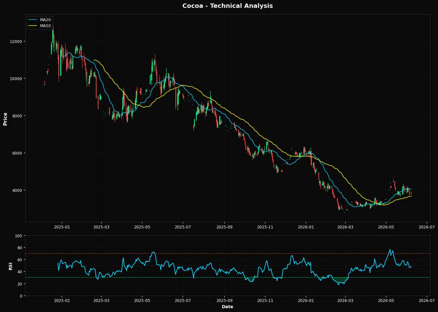Click 2025-07 date tick under RSI panel
Viewport: 438px width, 312px height.
pyautogui.click(x=183, y=301)
